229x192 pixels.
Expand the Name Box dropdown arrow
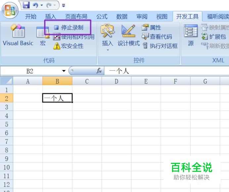click(64, 71)
